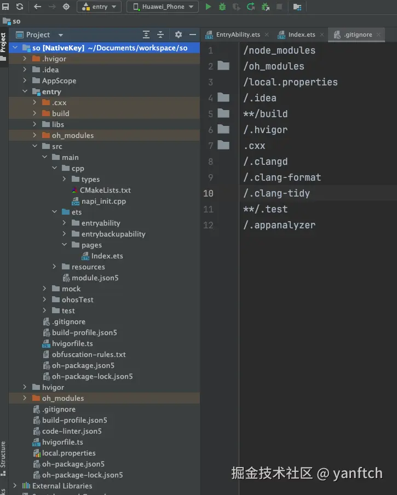Switch to the Index.ets tab

301,34
